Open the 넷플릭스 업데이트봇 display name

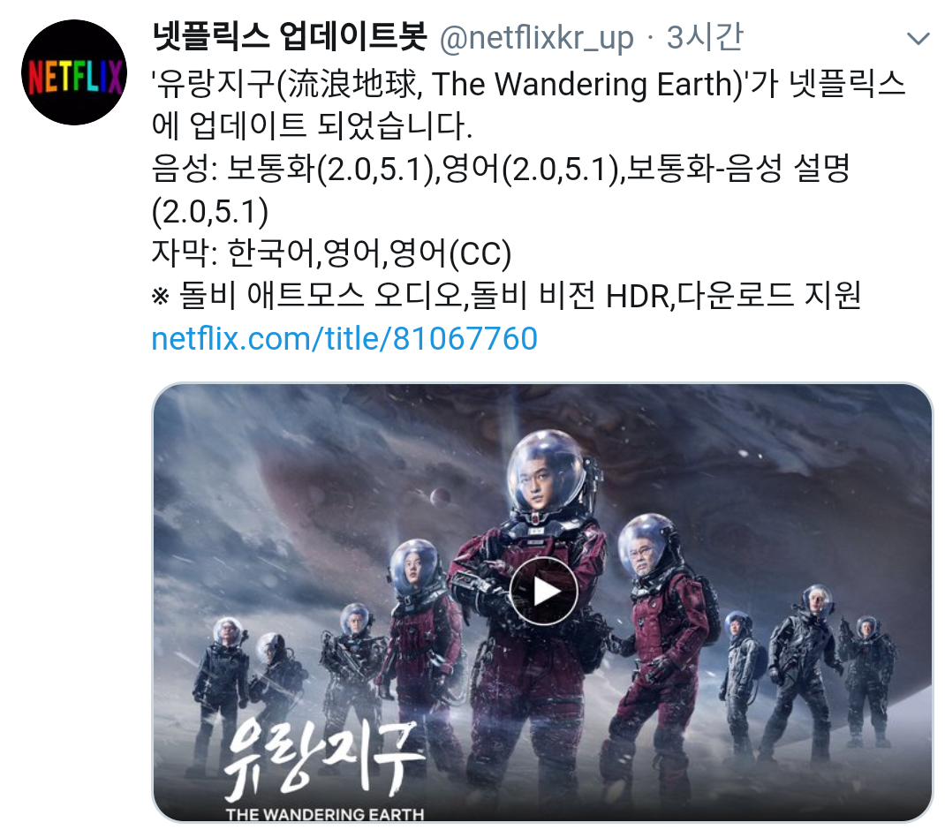290,36
